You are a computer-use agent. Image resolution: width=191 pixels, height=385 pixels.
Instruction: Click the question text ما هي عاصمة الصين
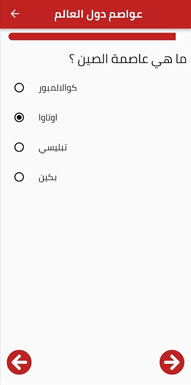click(x=127, y=60)
